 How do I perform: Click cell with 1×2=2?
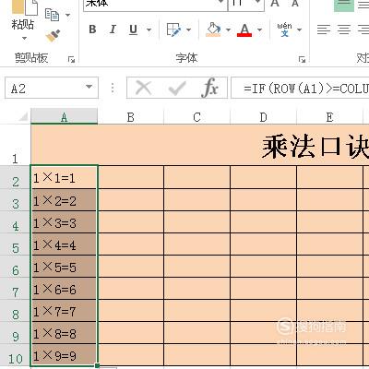click(x=64, y=200)
